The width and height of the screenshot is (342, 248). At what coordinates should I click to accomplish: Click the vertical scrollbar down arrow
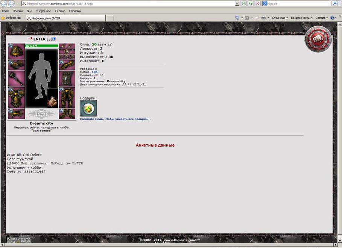[340, 240]
